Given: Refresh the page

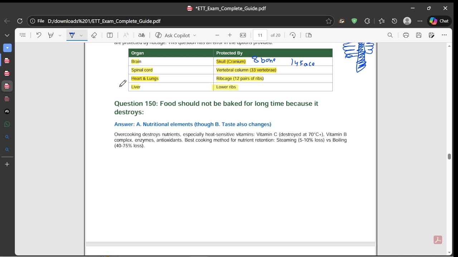Looking at the screenshot, I should coord(20,21).
